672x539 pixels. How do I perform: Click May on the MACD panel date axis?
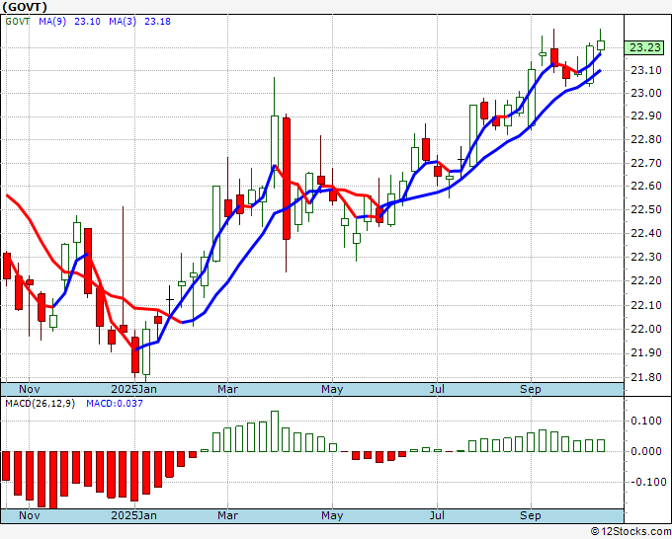(x=332, y=515)
